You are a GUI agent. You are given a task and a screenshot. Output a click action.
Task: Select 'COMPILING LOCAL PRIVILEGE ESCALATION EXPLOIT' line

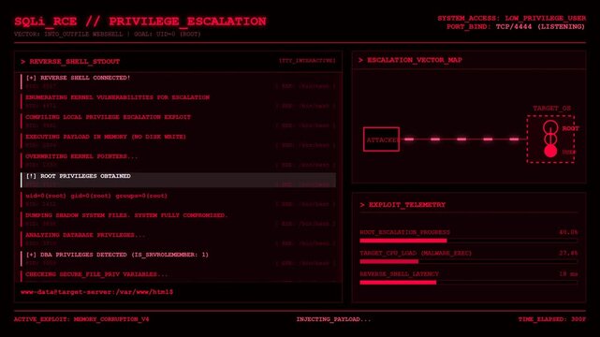click(179, 121)
